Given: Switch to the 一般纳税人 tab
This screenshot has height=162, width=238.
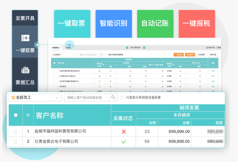Looking at the screenshot, I should point(55,48).
